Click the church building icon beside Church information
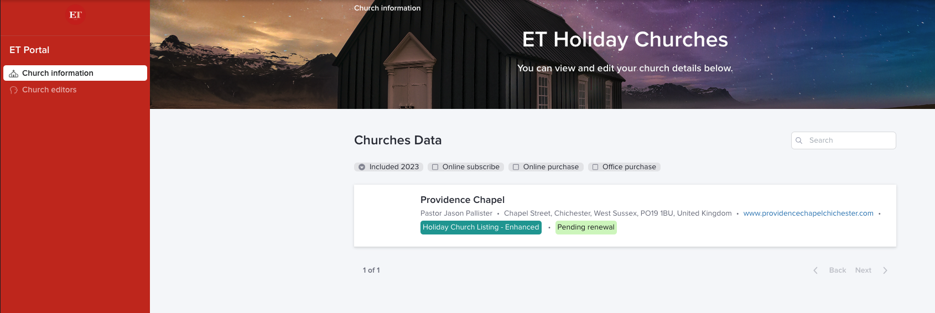 (x=14, y=74)
